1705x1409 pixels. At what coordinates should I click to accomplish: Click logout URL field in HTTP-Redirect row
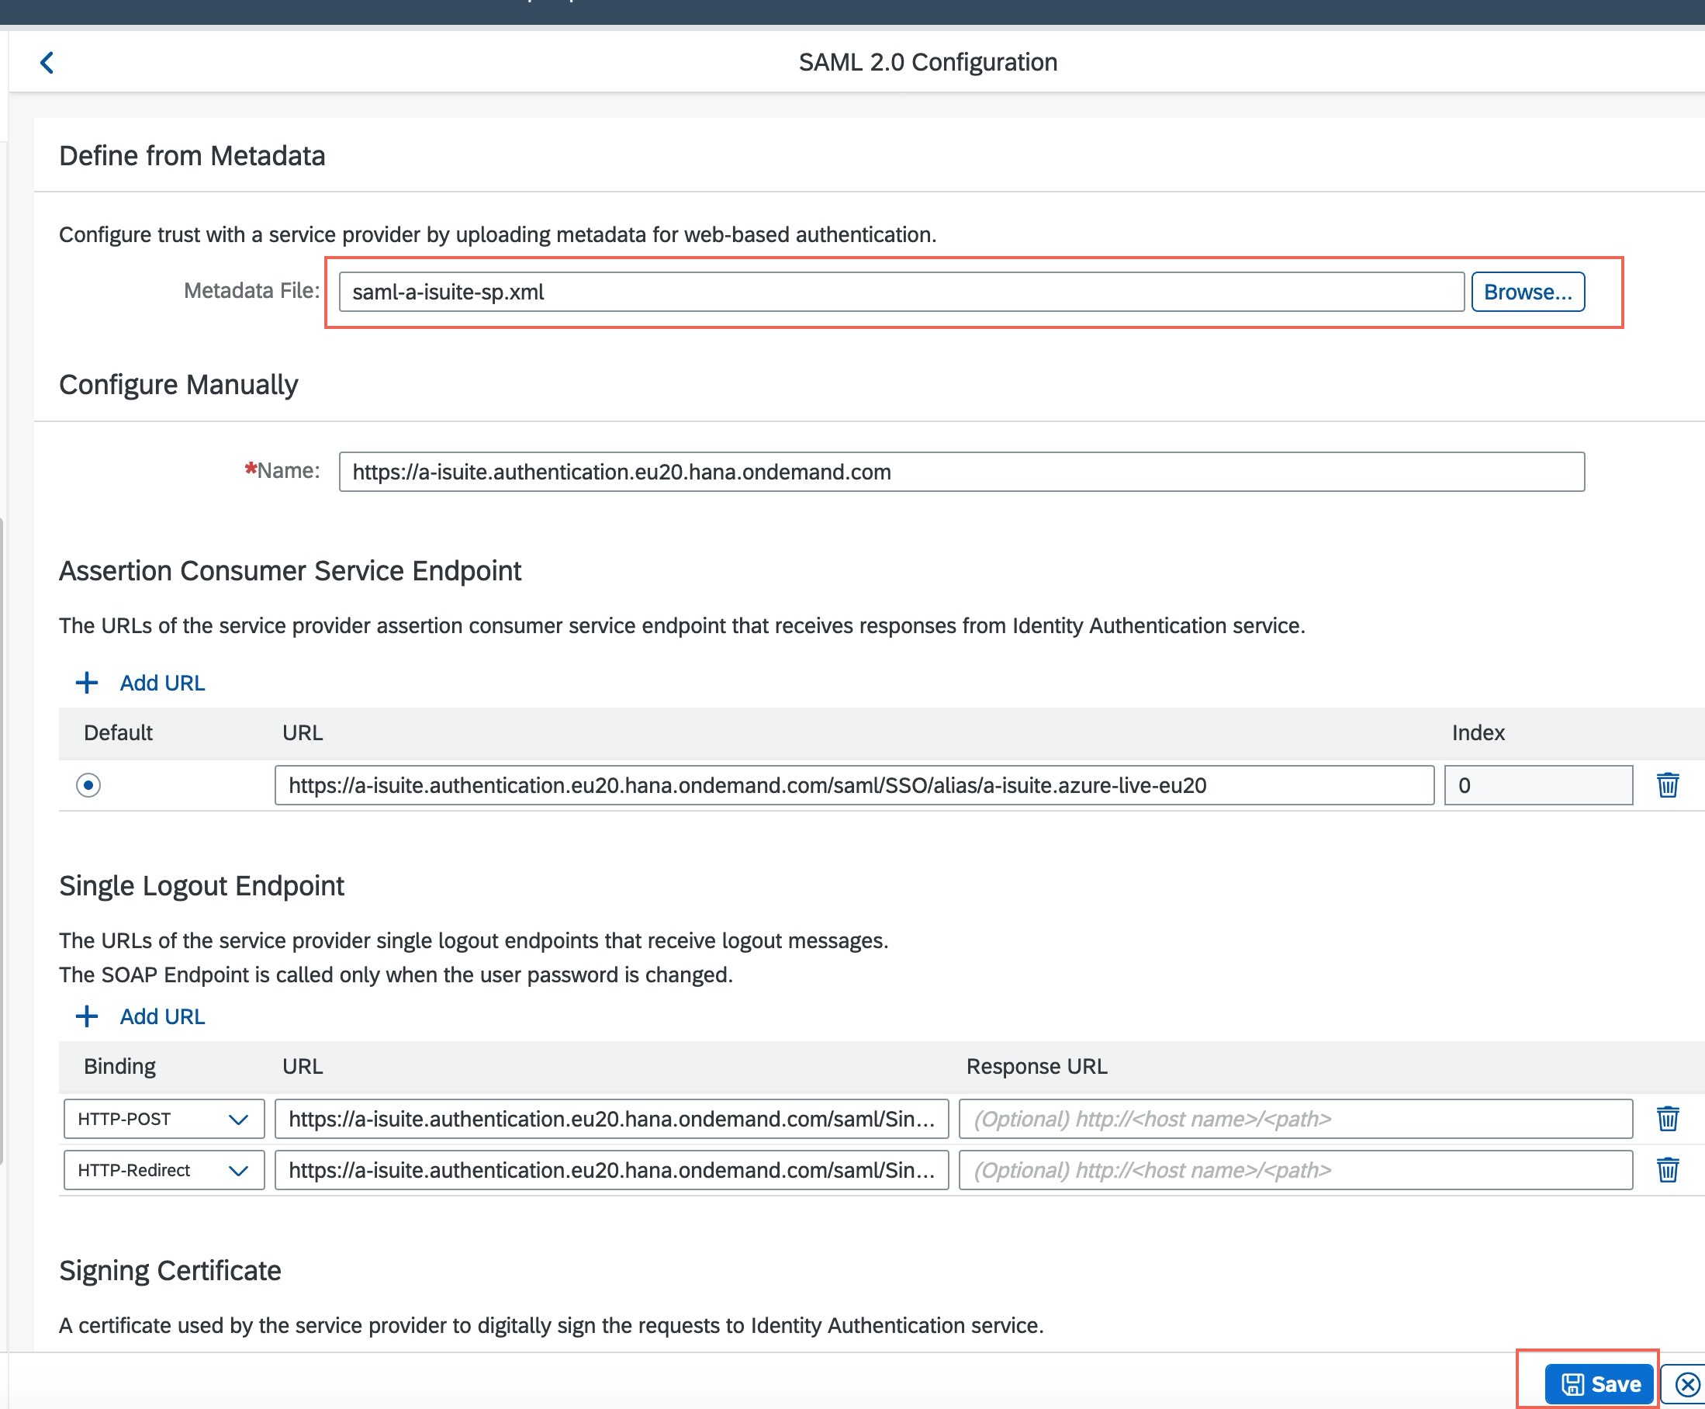tap(611, 1170)
